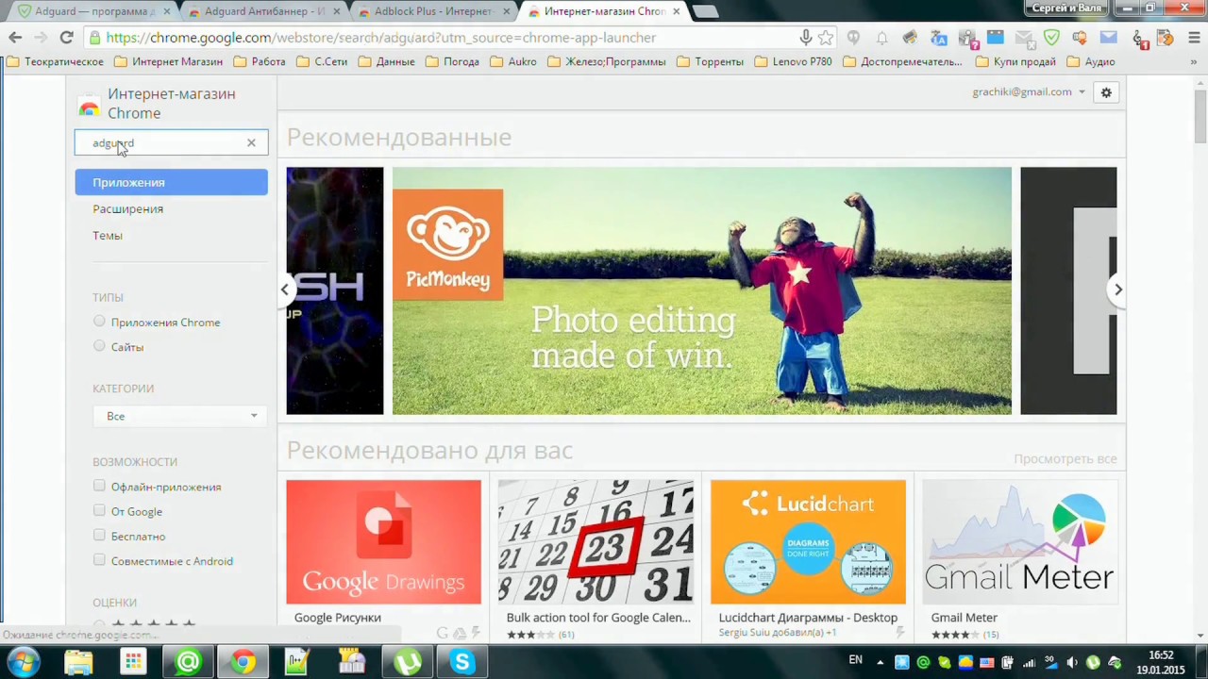The width and height of the screenshot is (1208, 679).
Task: Click the Просмотреть все link
Action: click(x=1065, y=458)
